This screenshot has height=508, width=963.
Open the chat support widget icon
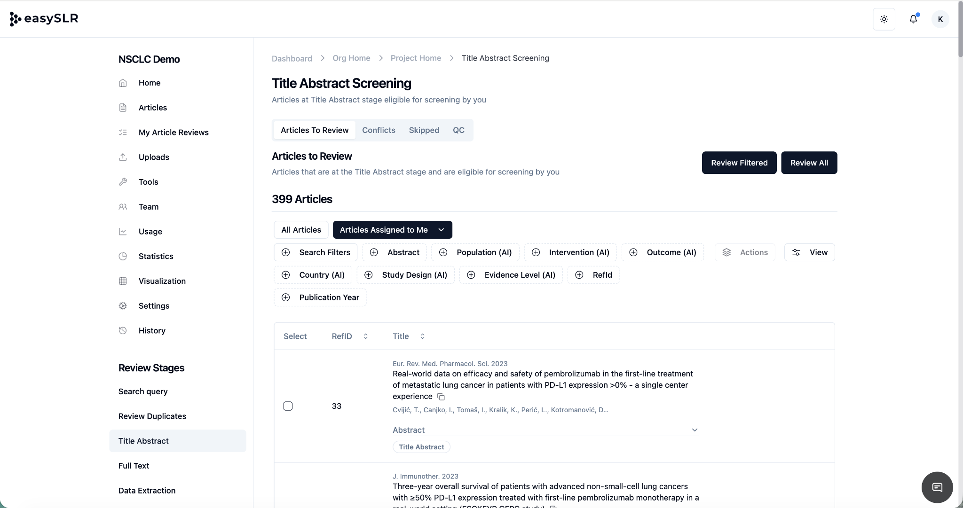[937, 487]
